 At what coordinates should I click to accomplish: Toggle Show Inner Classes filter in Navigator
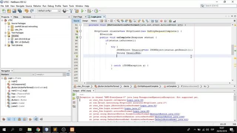pos(25,119)
